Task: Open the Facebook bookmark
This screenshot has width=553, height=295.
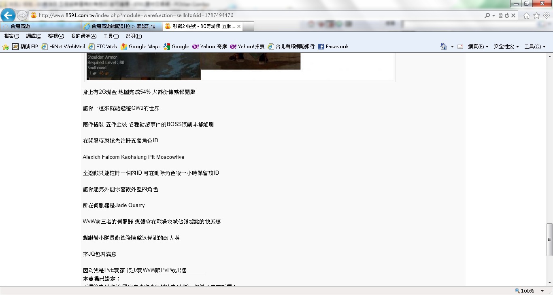Action: [x=333, y=47]
